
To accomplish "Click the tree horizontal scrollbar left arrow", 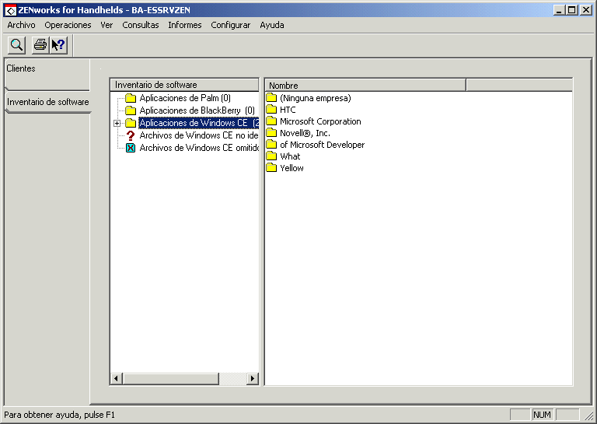I will (116, 379).
